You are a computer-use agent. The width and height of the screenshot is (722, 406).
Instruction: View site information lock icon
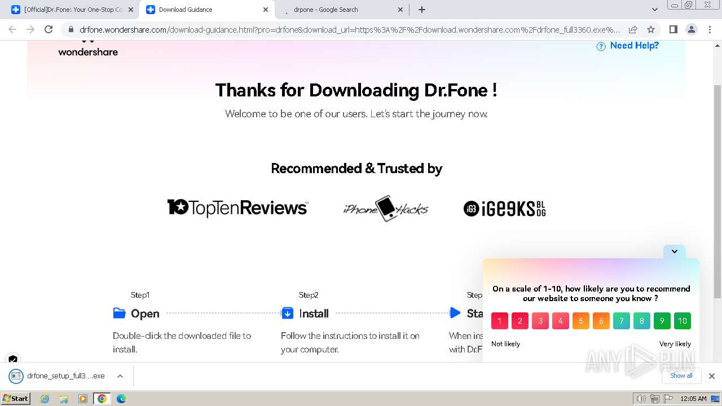pyautogui.click(x=71, y=29)
